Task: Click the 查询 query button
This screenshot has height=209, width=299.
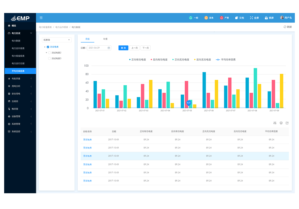Action: pyautogui.click(x=123, y=48)
